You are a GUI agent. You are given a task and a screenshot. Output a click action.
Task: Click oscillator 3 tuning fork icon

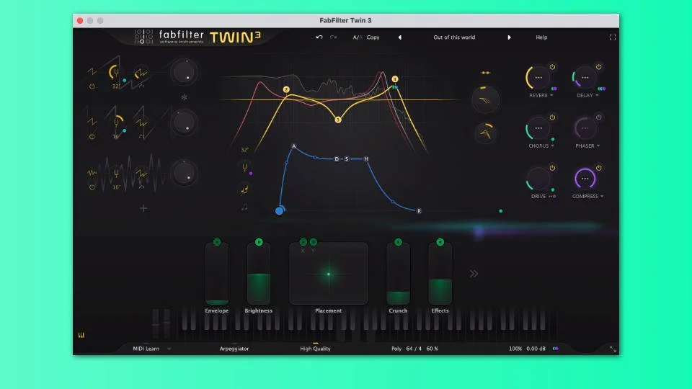click(x=116, y=173)
